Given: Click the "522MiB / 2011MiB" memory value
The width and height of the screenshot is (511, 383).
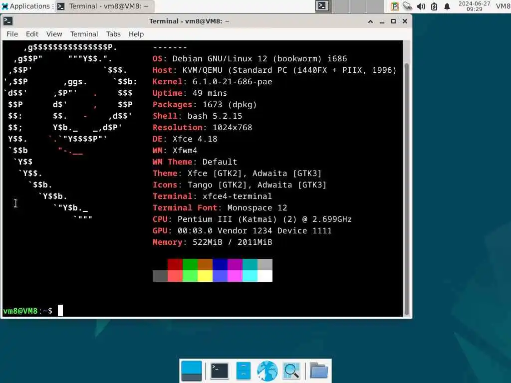Looking at the screenshot, I should pos(232,242).
